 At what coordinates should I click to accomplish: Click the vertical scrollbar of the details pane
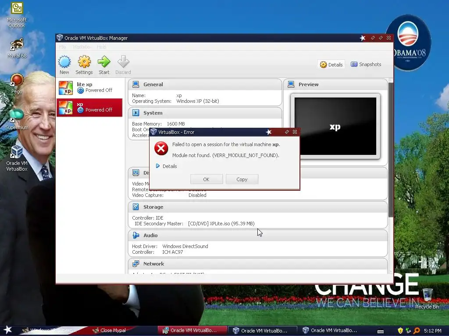pos(391,150)
